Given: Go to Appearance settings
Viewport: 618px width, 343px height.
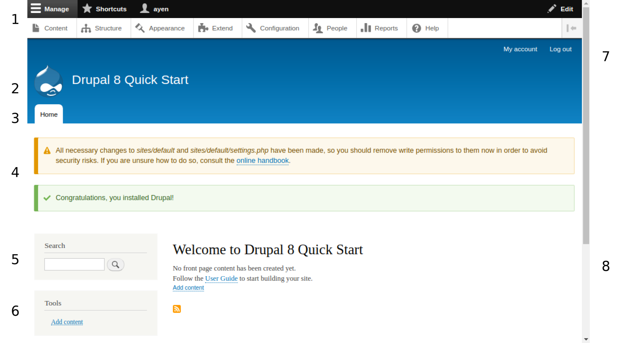Looking at the screenshot, I should tap(160, 28).
